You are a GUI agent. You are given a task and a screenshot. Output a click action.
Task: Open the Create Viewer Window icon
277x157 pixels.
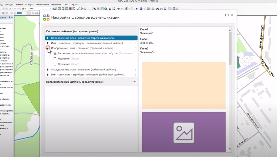(x=174, y=9)
